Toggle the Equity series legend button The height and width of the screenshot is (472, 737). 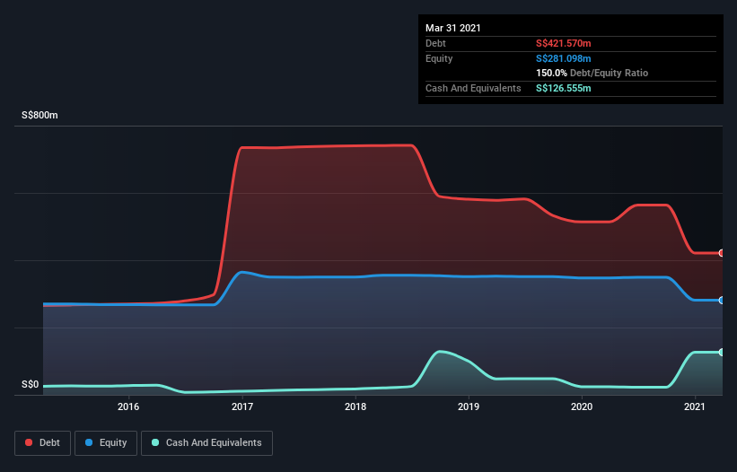[106, 443]
